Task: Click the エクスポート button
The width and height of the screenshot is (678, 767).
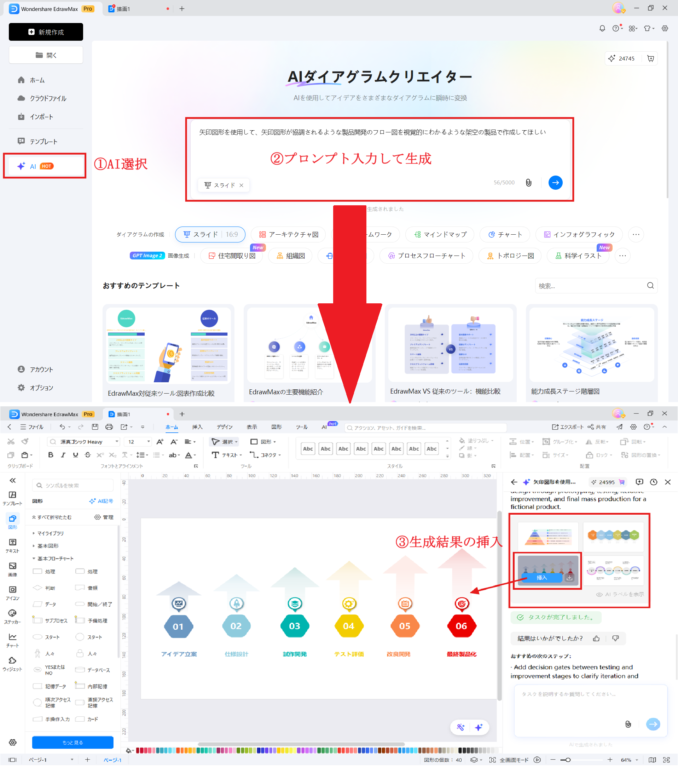Action: (x=567, y=427)
